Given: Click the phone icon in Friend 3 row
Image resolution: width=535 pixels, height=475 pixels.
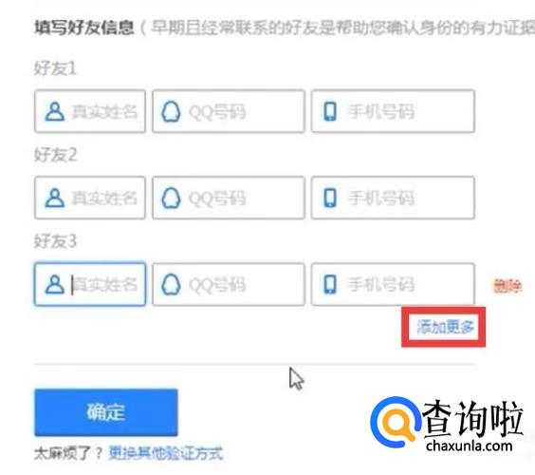Looking at the screenshot, I should point(329,284).
